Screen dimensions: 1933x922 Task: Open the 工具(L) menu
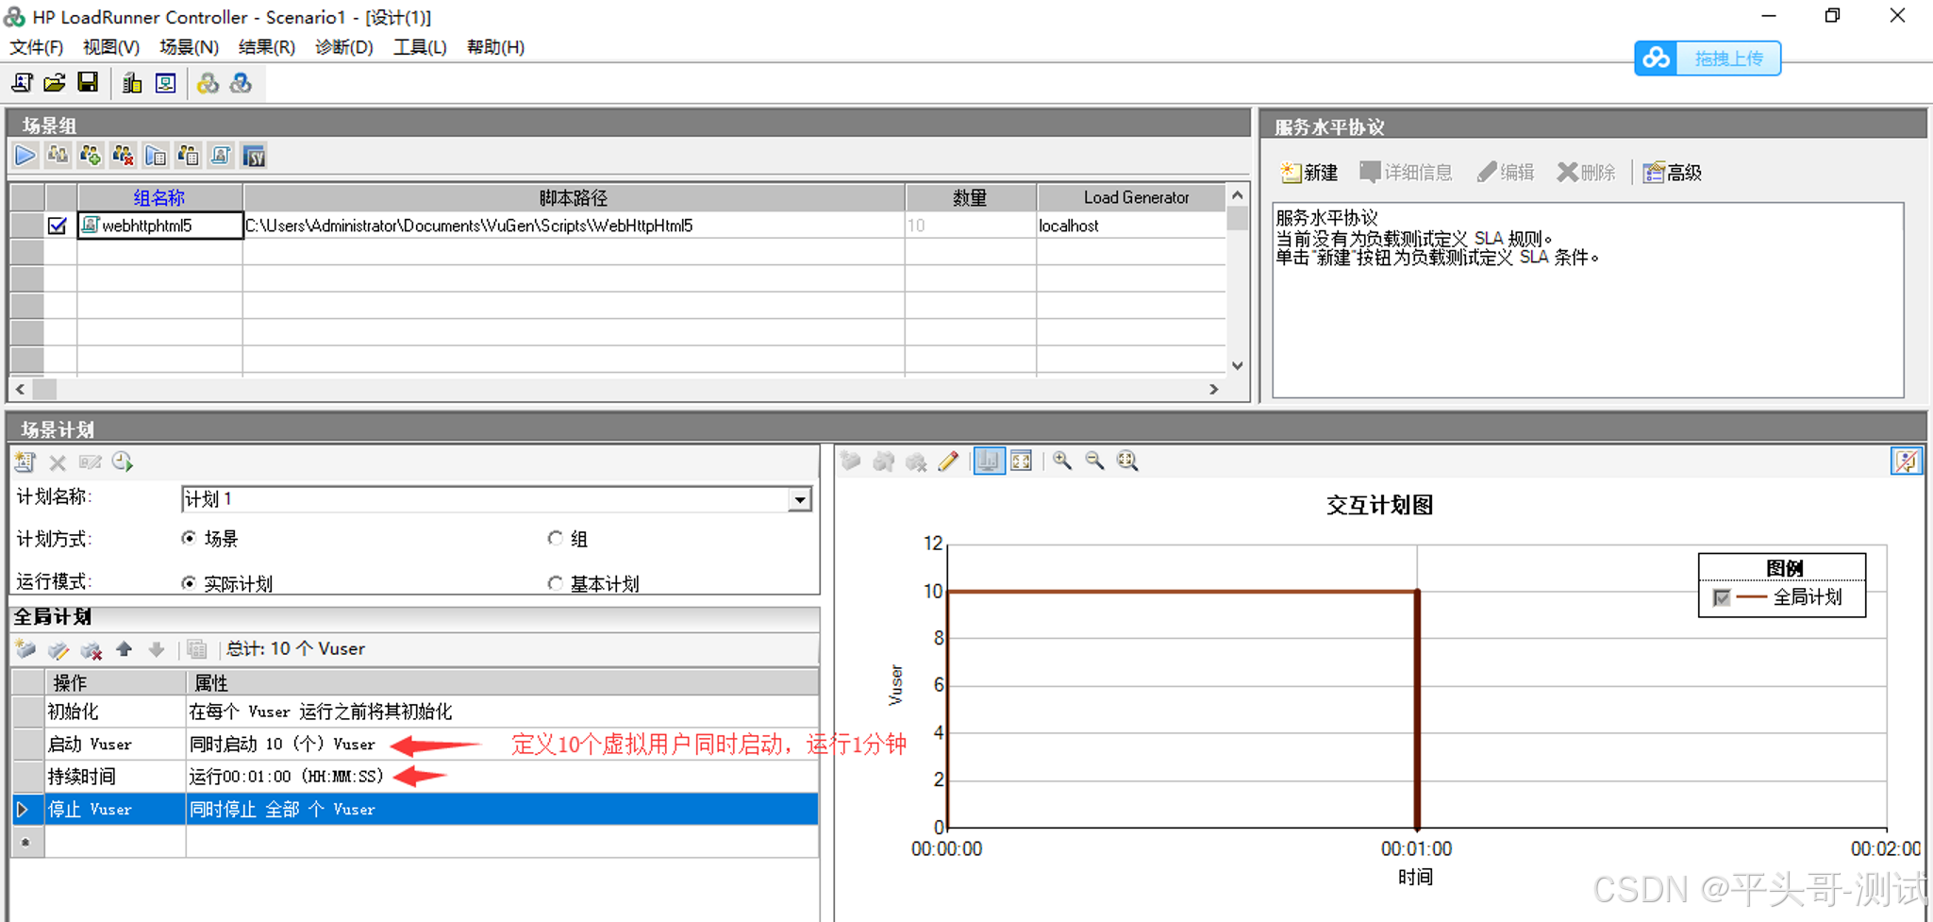tap(420, 47)
